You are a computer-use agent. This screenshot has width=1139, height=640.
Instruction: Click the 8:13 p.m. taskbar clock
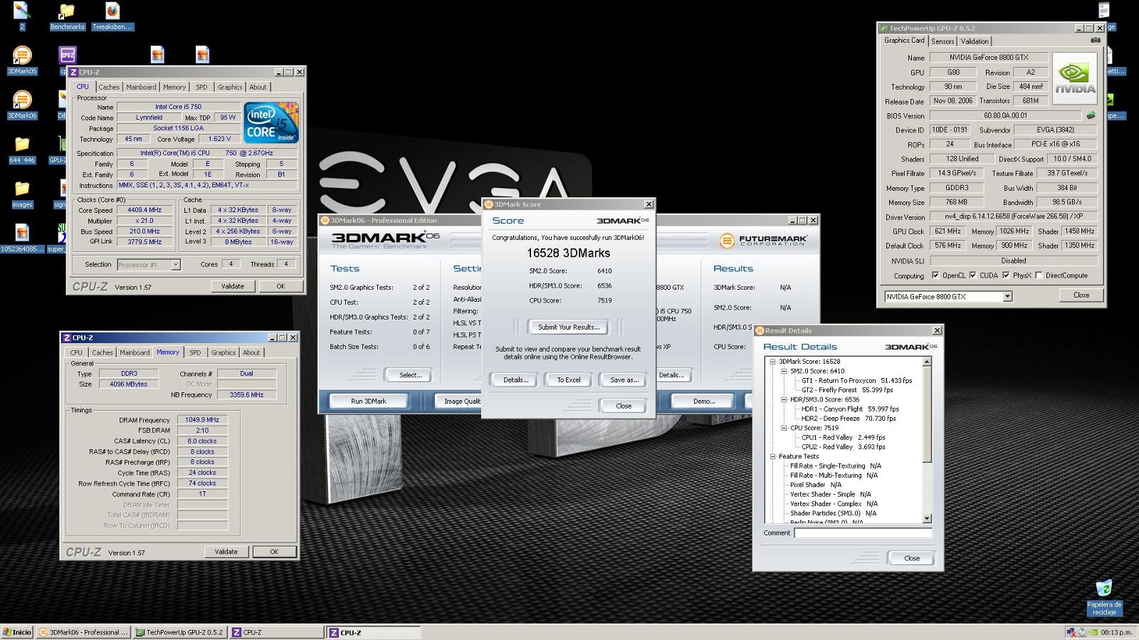1116,632
